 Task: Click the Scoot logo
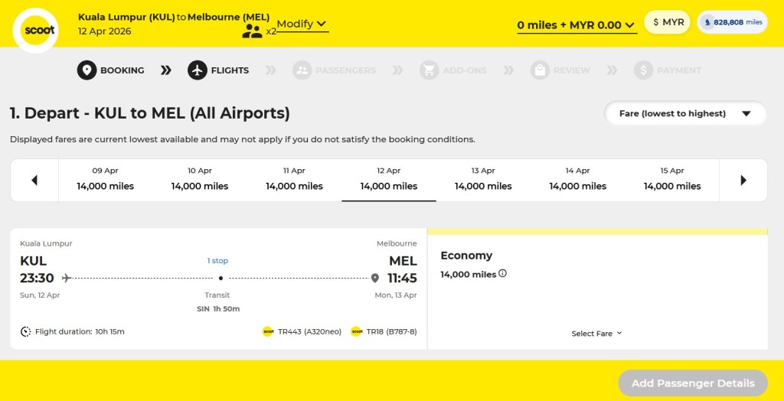[35, 31]
